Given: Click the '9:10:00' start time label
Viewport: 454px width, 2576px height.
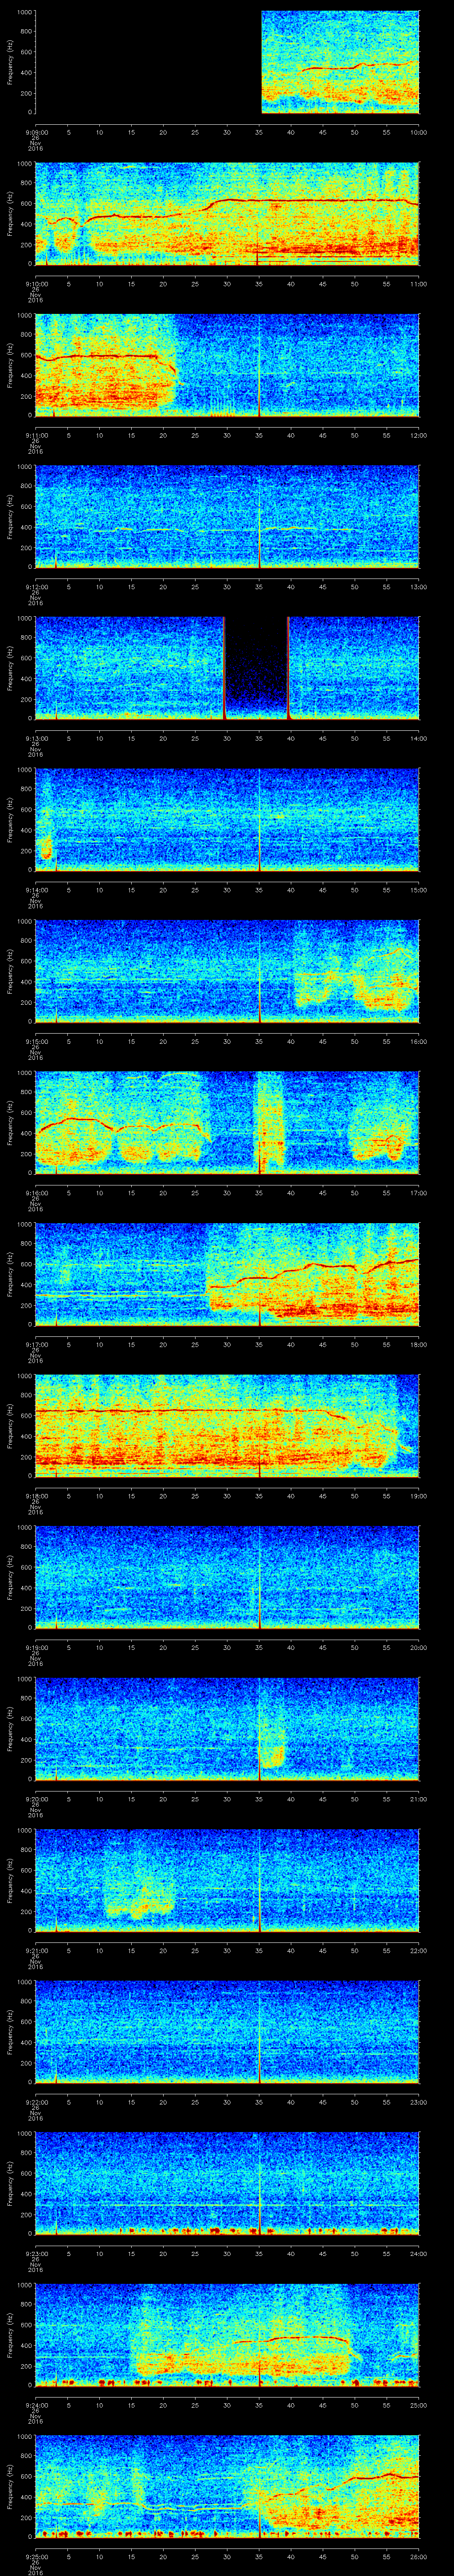Looking at the screenshot, I should (x=36, y=284).
